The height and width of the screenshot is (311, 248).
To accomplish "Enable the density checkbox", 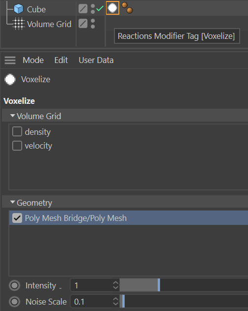I will point(17,131).
